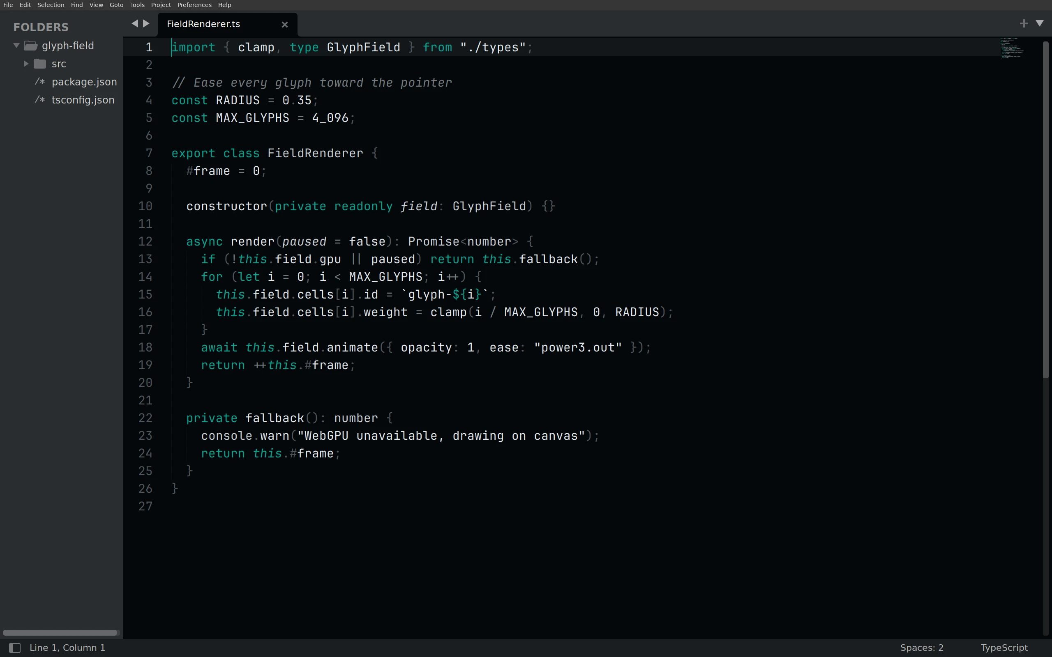Click line number 22 in the gutter
Image resolution: width=1052 pixels, height=657 pixels.
pos(145,418)
